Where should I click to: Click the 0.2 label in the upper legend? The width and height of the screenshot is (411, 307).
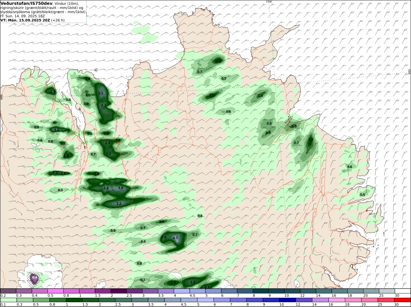(3, 295)
